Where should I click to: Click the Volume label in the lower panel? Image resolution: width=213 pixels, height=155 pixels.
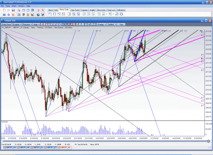(x=4, y=122)
